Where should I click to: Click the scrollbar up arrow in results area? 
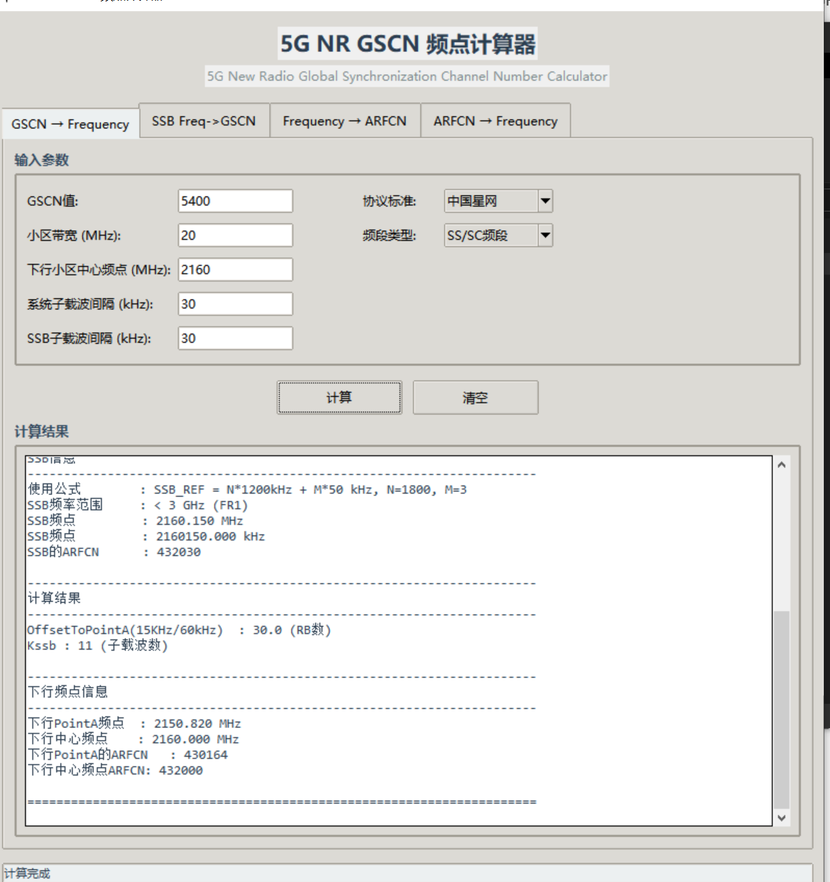pos(783,463)
